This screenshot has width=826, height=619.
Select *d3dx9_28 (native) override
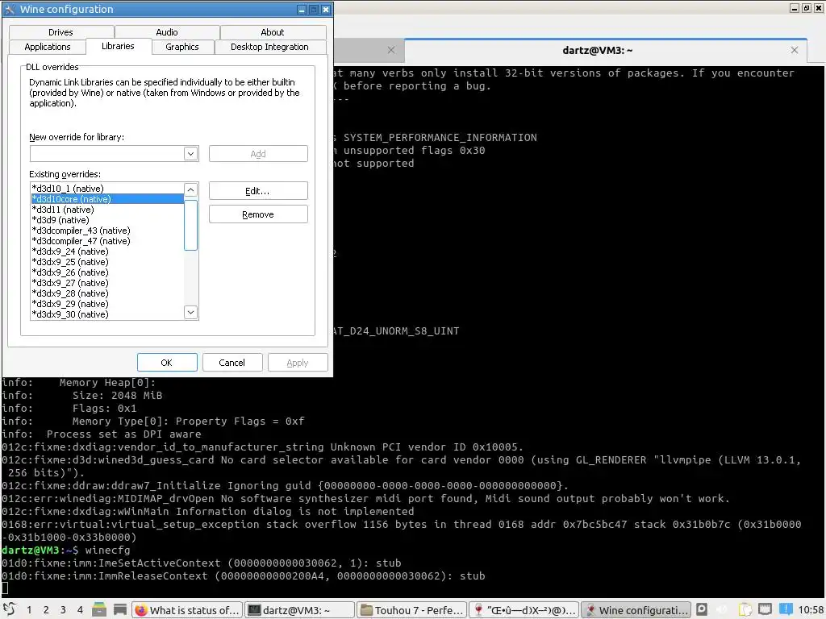pyautogui.click(x=107, y=293)
